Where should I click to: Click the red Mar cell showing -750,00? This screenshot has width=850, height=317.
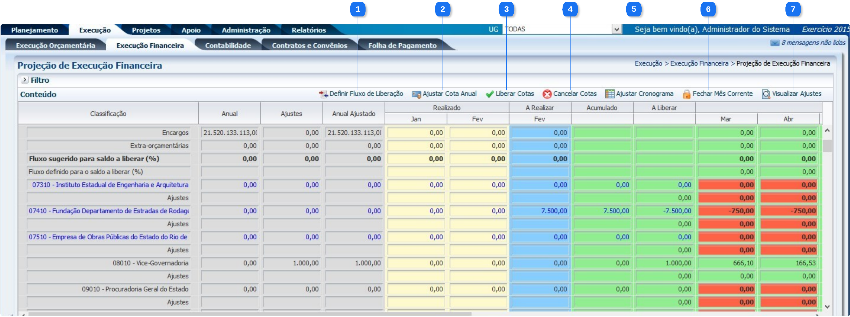[x=726, y=211]
